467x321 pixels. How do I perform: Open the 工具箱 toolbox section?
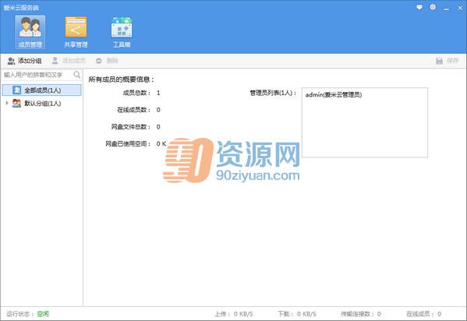tap(122, 32)
